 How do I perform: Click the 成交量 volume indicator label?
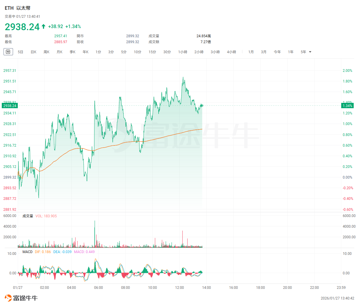coord(28,216)
